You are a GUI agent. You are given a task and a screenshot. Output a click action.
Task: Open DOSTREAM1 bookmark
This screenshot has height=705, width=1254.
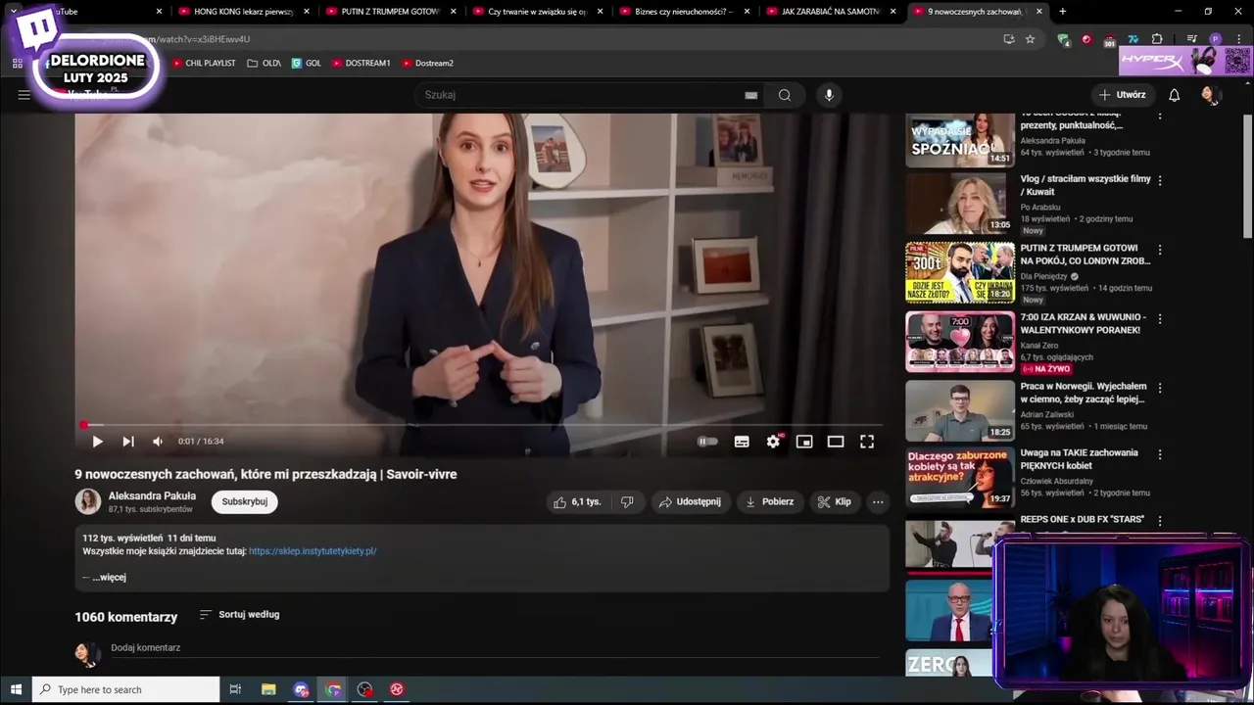click(x=361, y=63)
